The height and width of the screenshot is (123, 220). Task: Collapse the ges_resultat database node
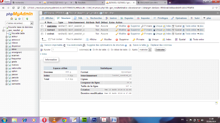tap(3, 31)
